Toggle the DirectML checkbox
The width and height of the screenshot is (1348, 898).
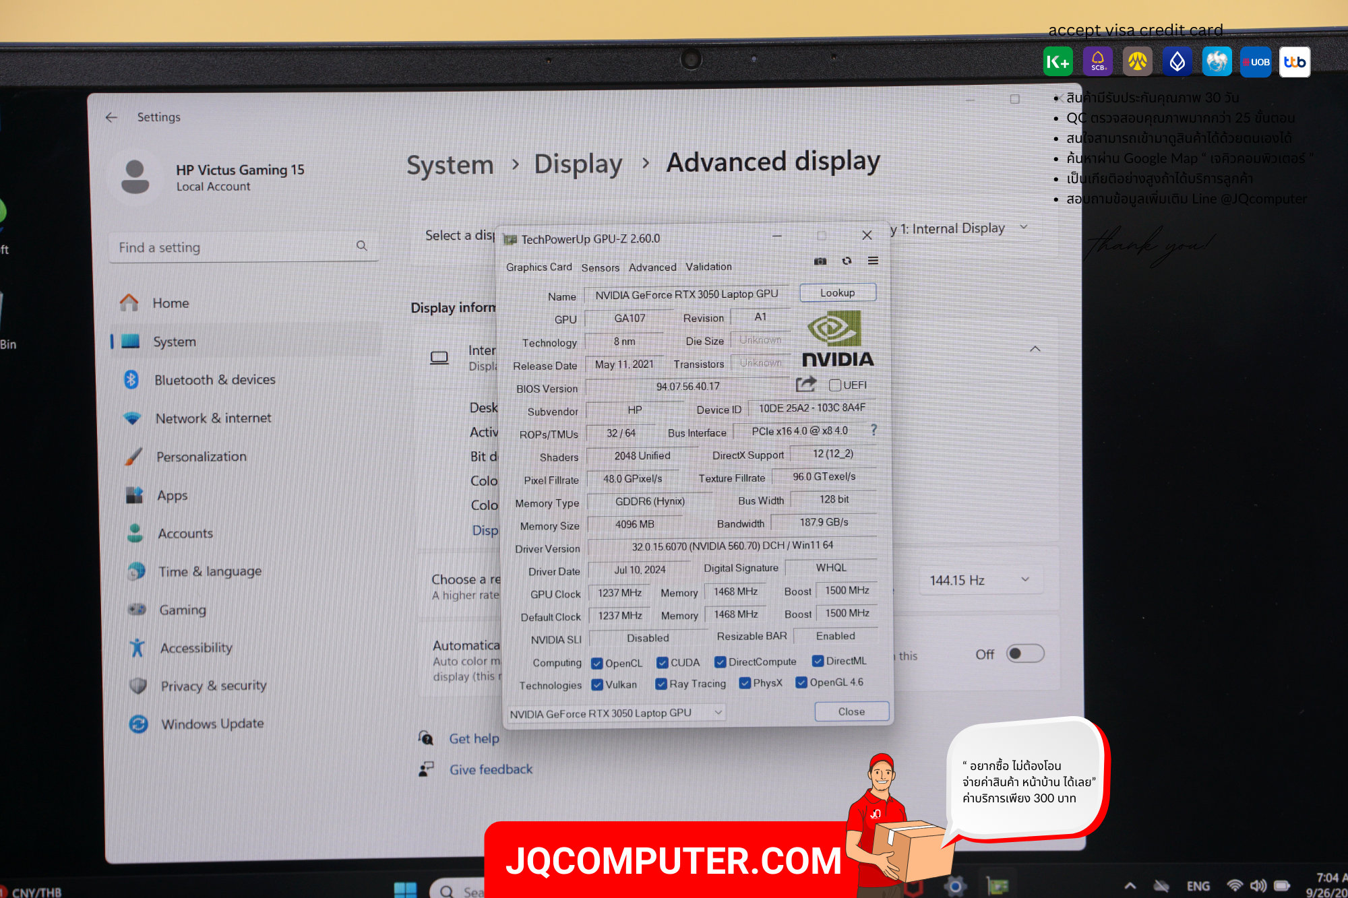[818, 661]
